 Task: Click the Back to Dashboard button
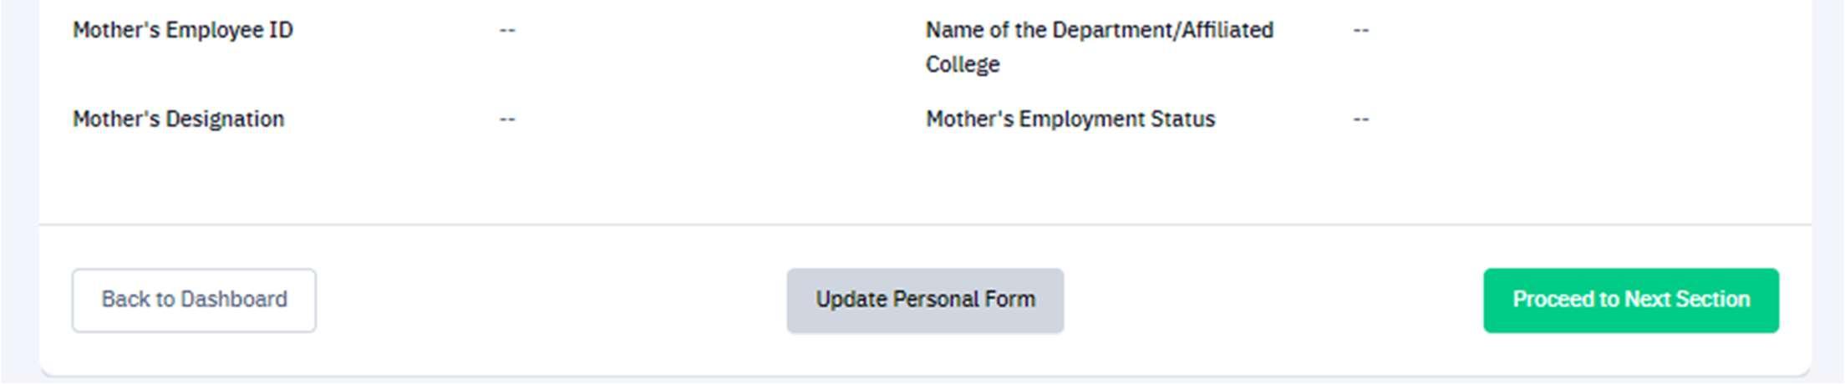[194, 300]
